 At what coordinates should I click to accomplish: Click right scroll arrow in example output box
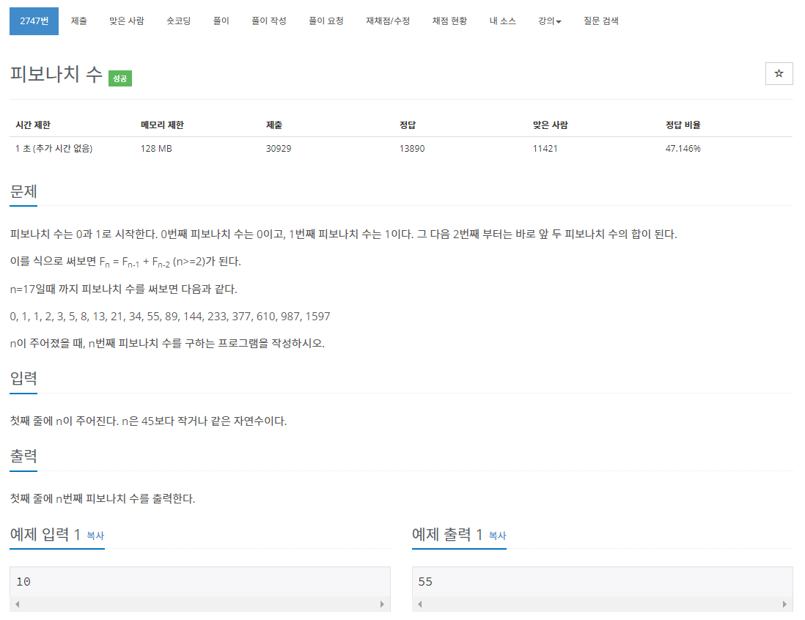coord(784,604)
